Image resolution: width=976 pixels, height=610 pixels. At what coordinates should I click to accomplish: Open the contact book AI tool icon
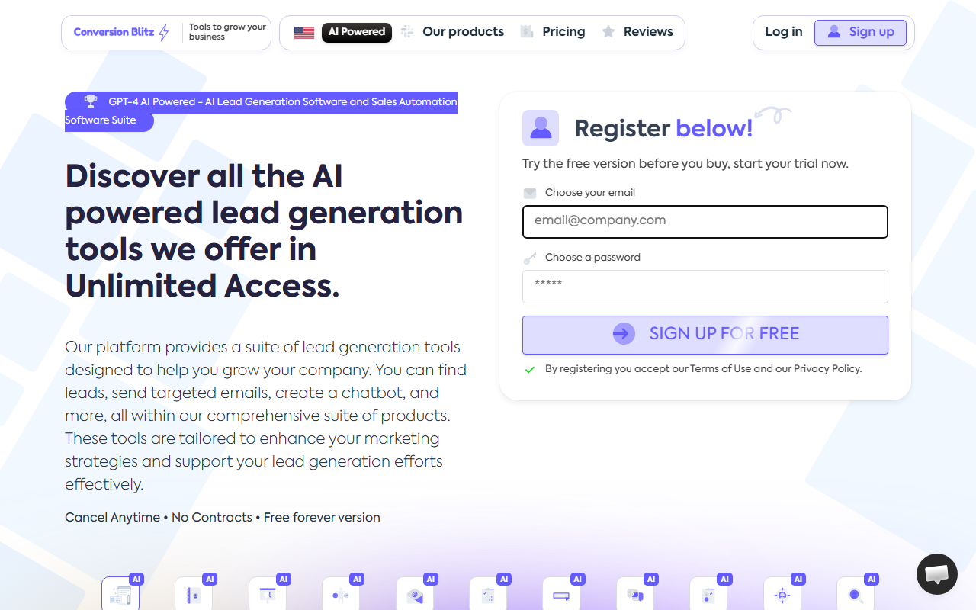[194, 593]
